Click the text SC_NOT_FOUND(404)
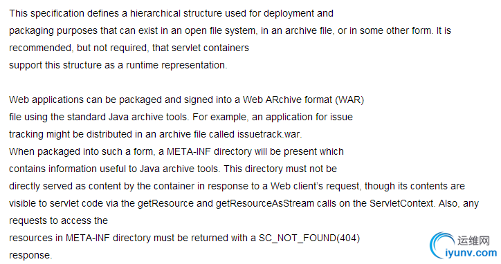The height and width of the screenshot is (264, 501). pyautogui.click(x=309, y=238)
